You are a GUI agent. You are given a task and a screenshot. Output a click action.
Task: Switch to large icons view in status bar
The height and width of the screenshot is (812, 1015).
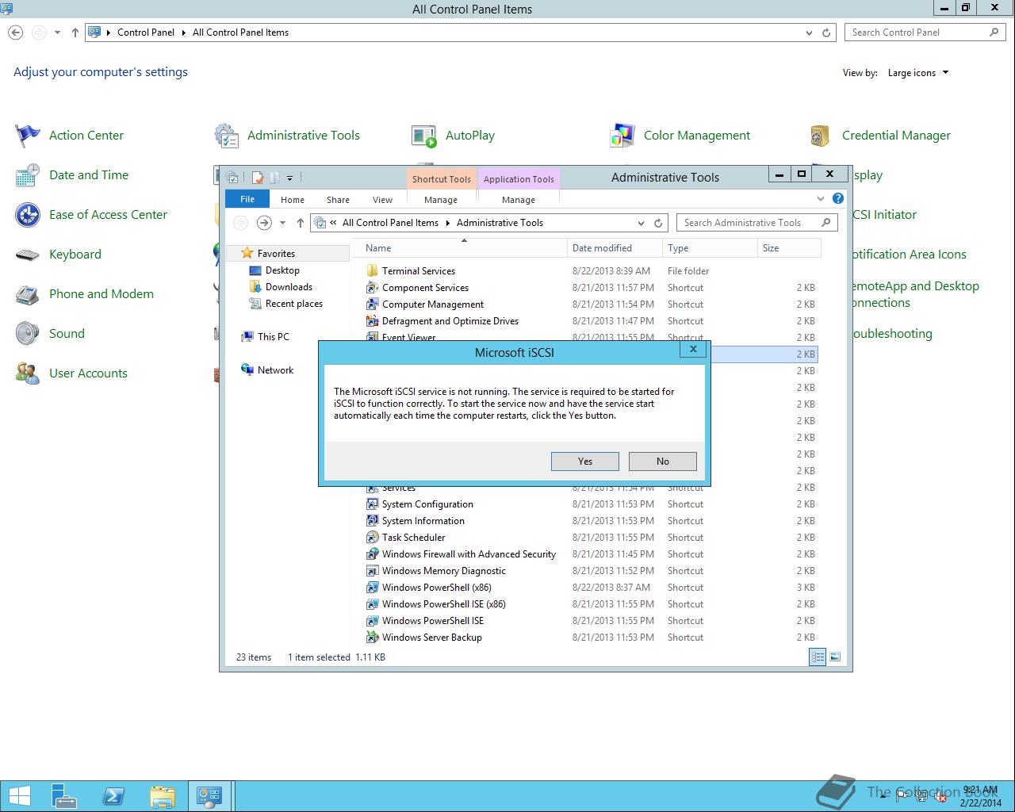click(x=834, y=657)
